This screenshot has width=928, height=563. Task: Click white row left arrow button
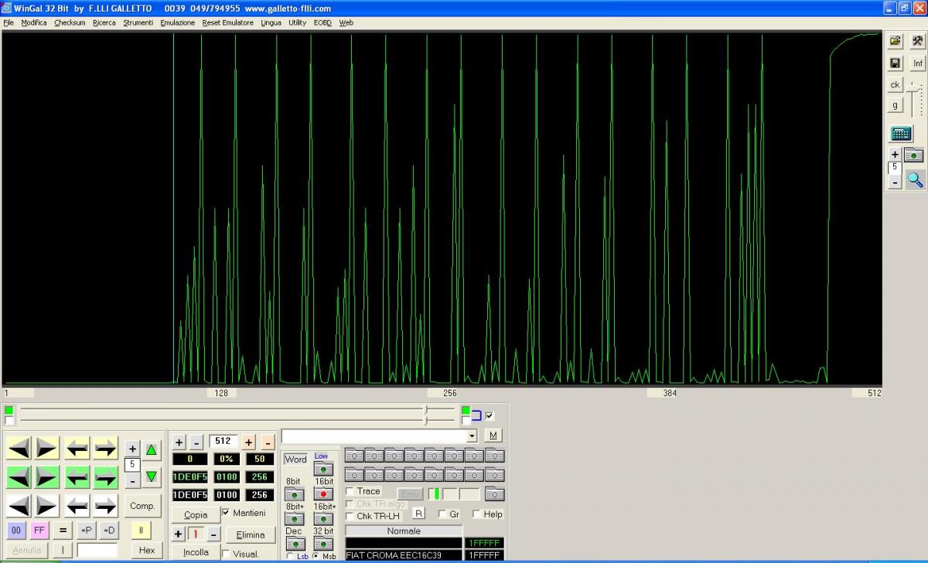(77, 506)
